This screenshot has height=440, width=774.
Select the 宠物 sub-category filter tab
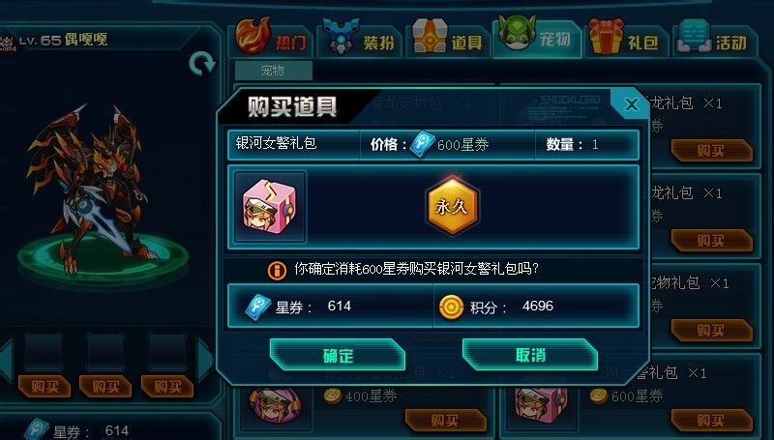pyautogui.click(x=273, y=71)
